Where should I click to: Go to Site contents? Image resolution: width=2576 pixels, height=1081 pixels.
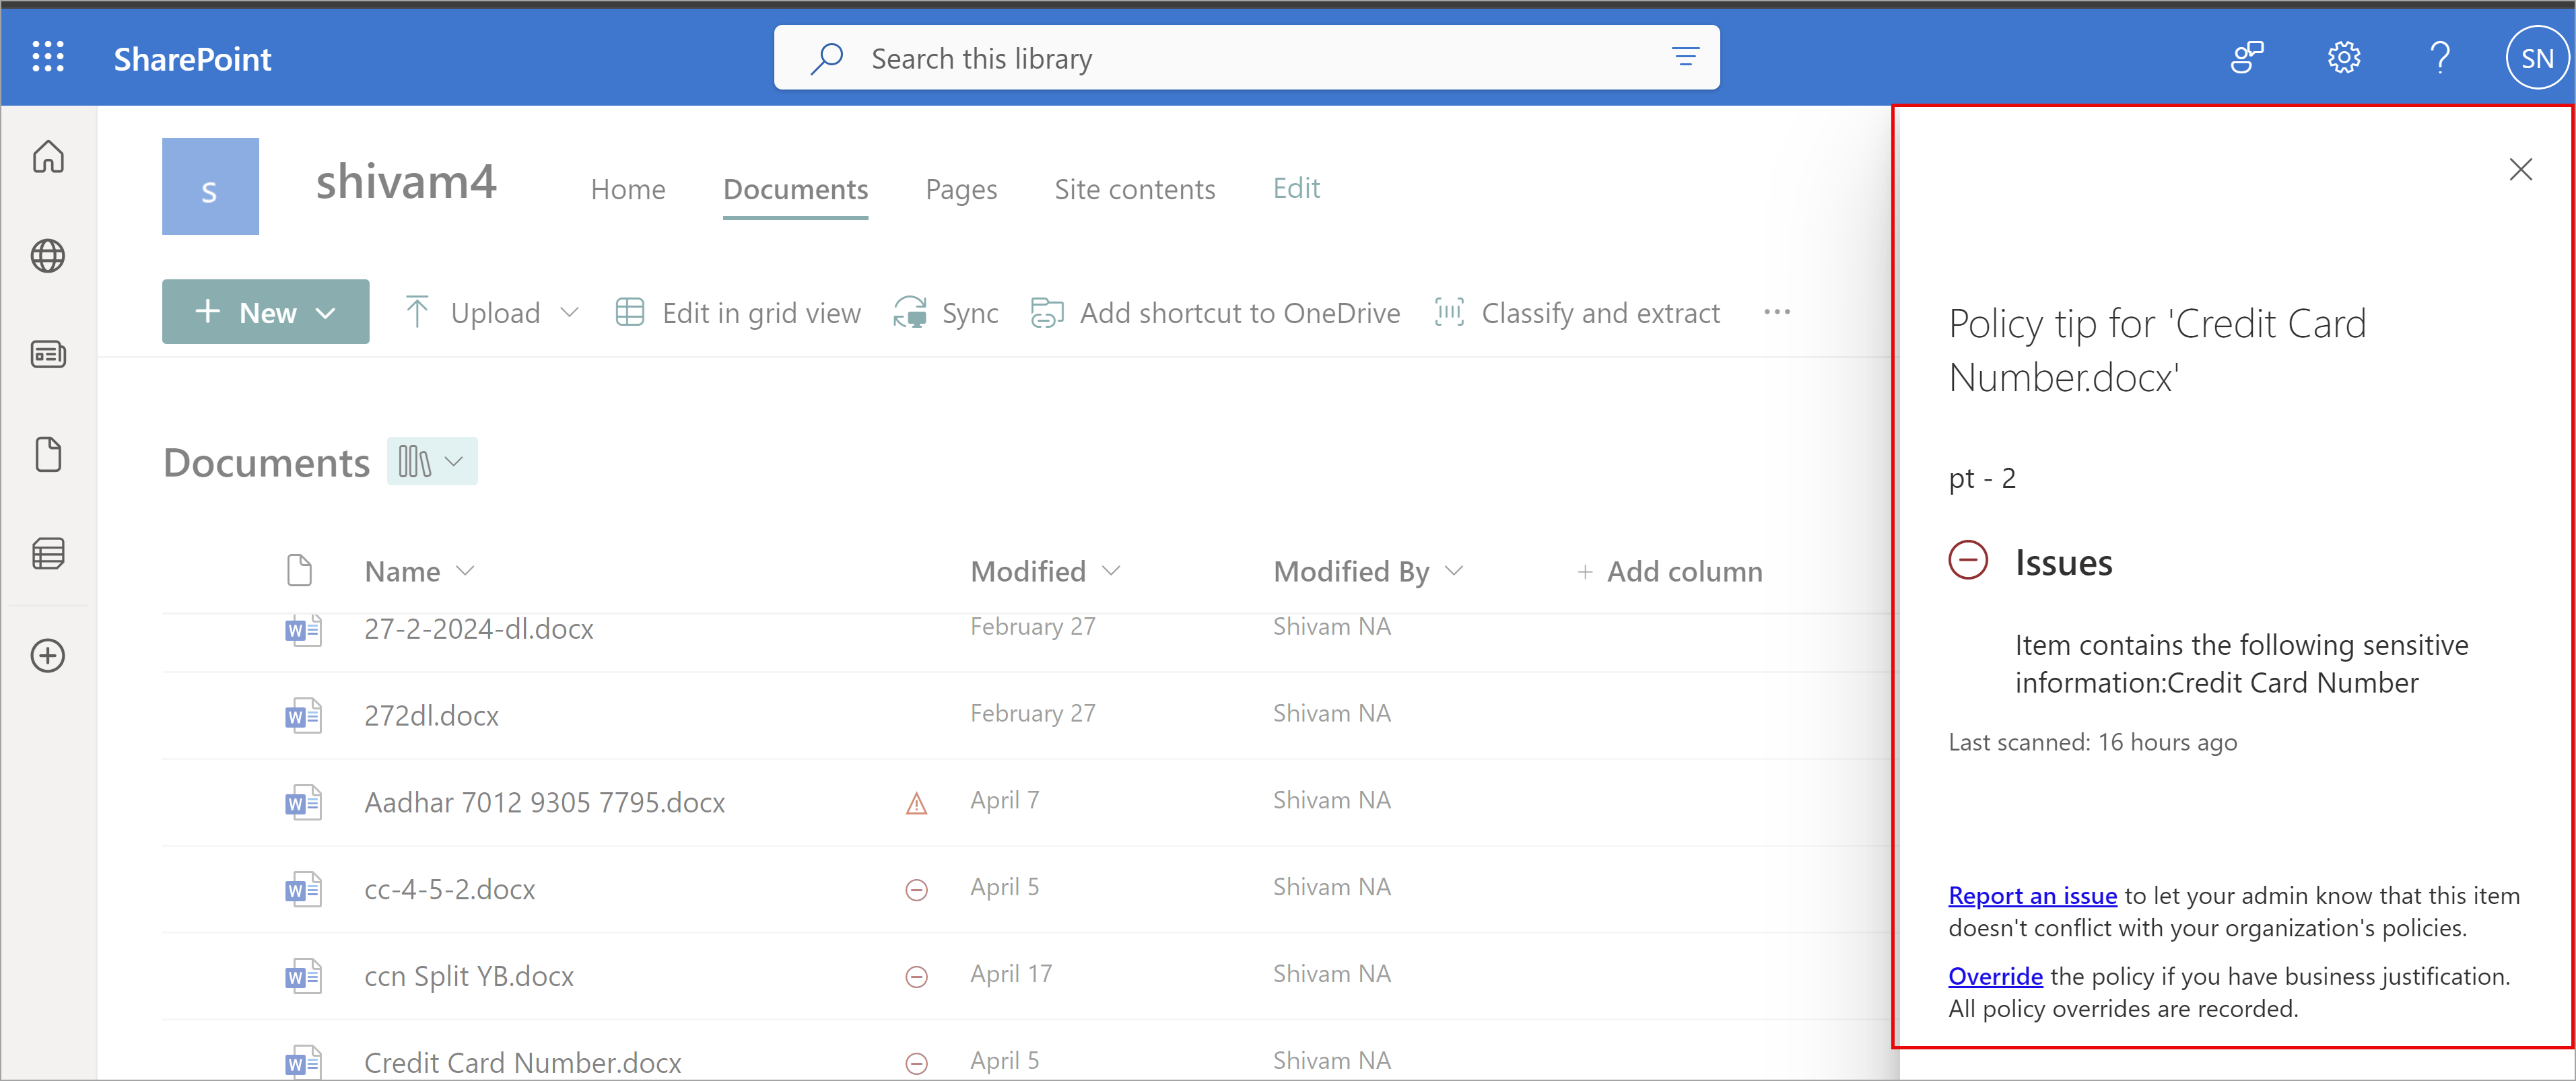pyautogui.click(x=1134, y=189)
